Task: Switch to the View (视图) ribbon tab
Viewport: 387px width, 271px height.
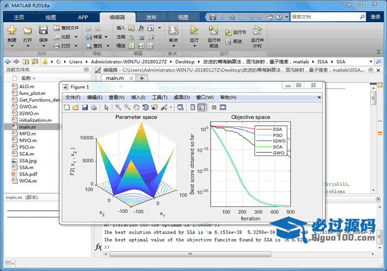Action: coord(183,17)
